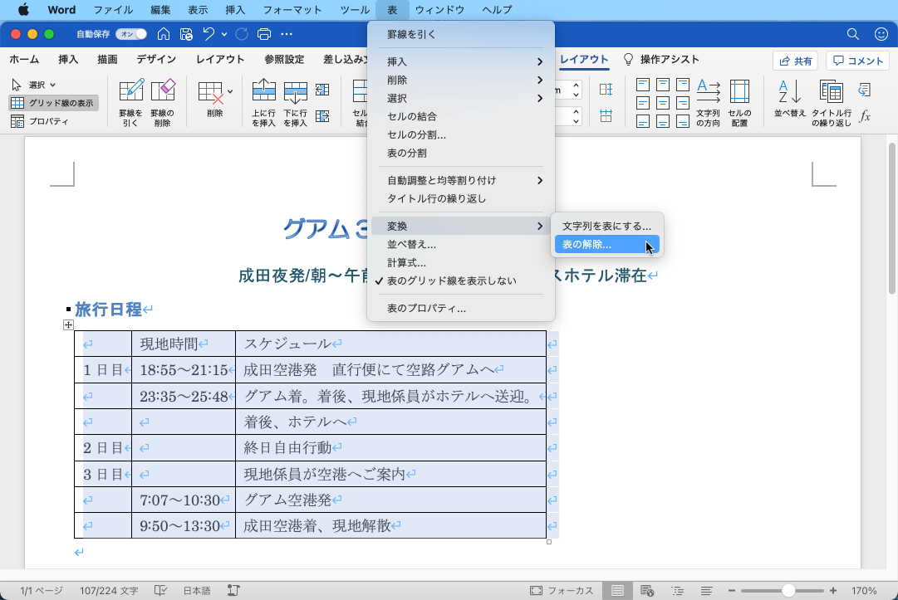Toggle グリッド線の表示 in the ribbon

pos(52,103)
